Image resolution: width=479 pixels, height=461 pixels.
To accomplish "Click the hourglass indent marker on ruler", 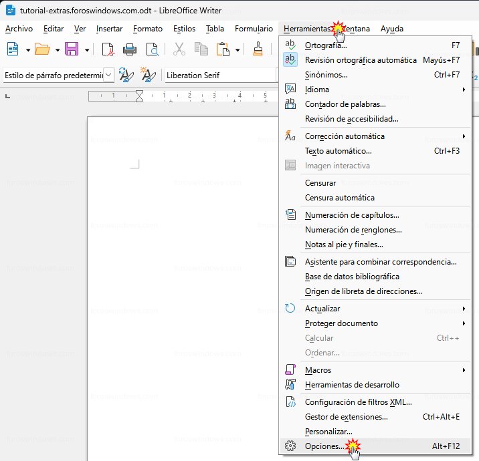I will point(139,96).
